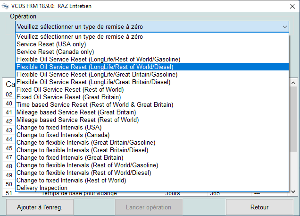Click the scroll down arrow of the list

(293, 191)
